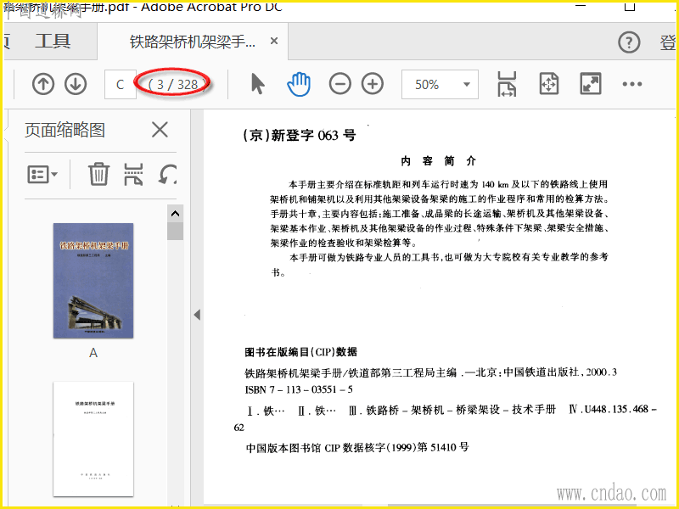The image size is (679, 509).
Task: Maximize the Acrobat window
Action: point(630,6)
